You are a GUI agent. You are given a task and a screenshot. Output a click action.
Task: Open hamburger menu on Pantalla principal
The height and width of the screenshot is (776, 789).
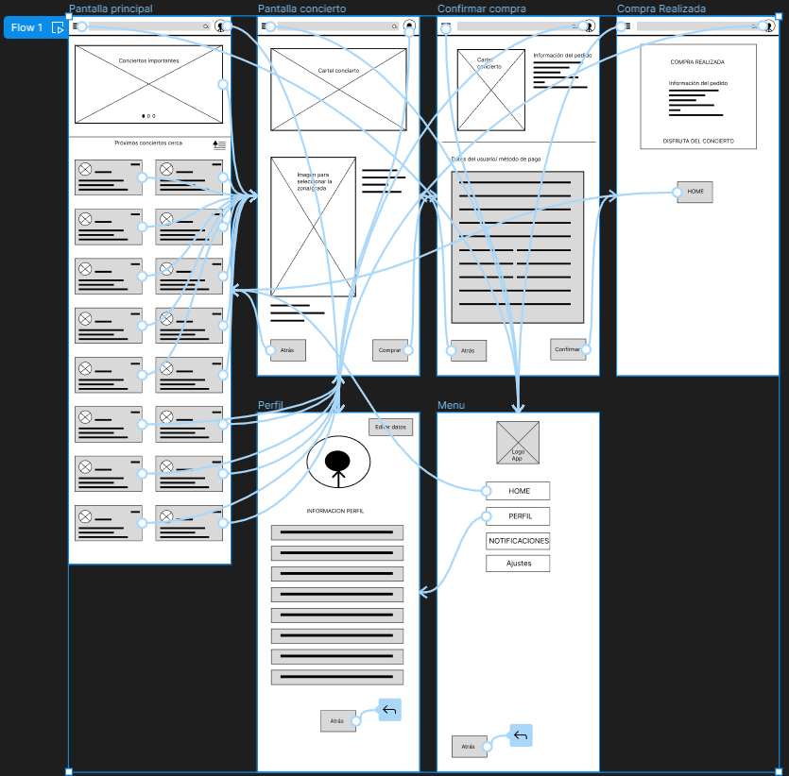tap(75, 26)
